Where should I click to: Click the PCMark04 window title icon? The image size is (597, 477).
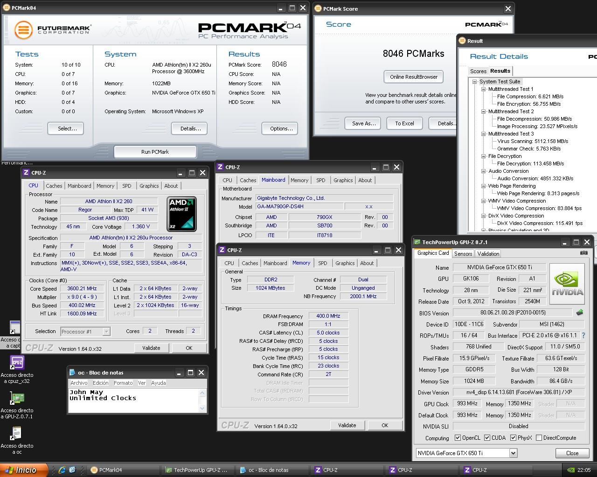[7, 8]
